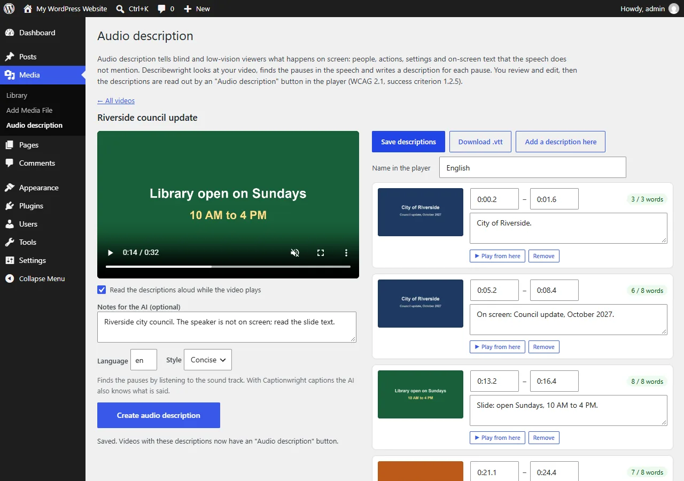This screenshot has height=481, width=684.
Task: Seek on the video progress bar
Action: [228, 266]
